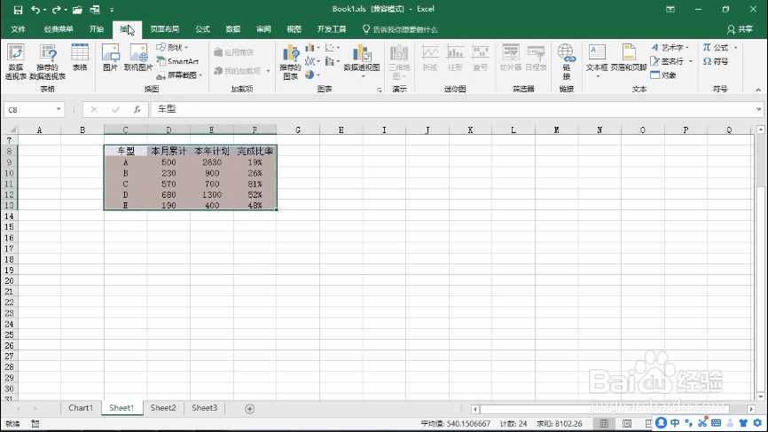
Task: Click the fx insert function button
Action: (137, 109)
